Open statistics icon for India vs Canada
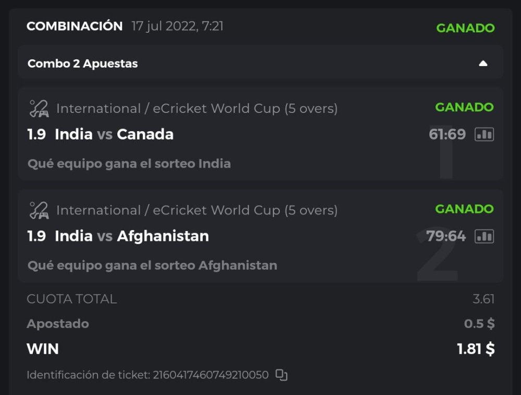Image resolution: width=521 pixels, height=395 pixels. point(484,135)
